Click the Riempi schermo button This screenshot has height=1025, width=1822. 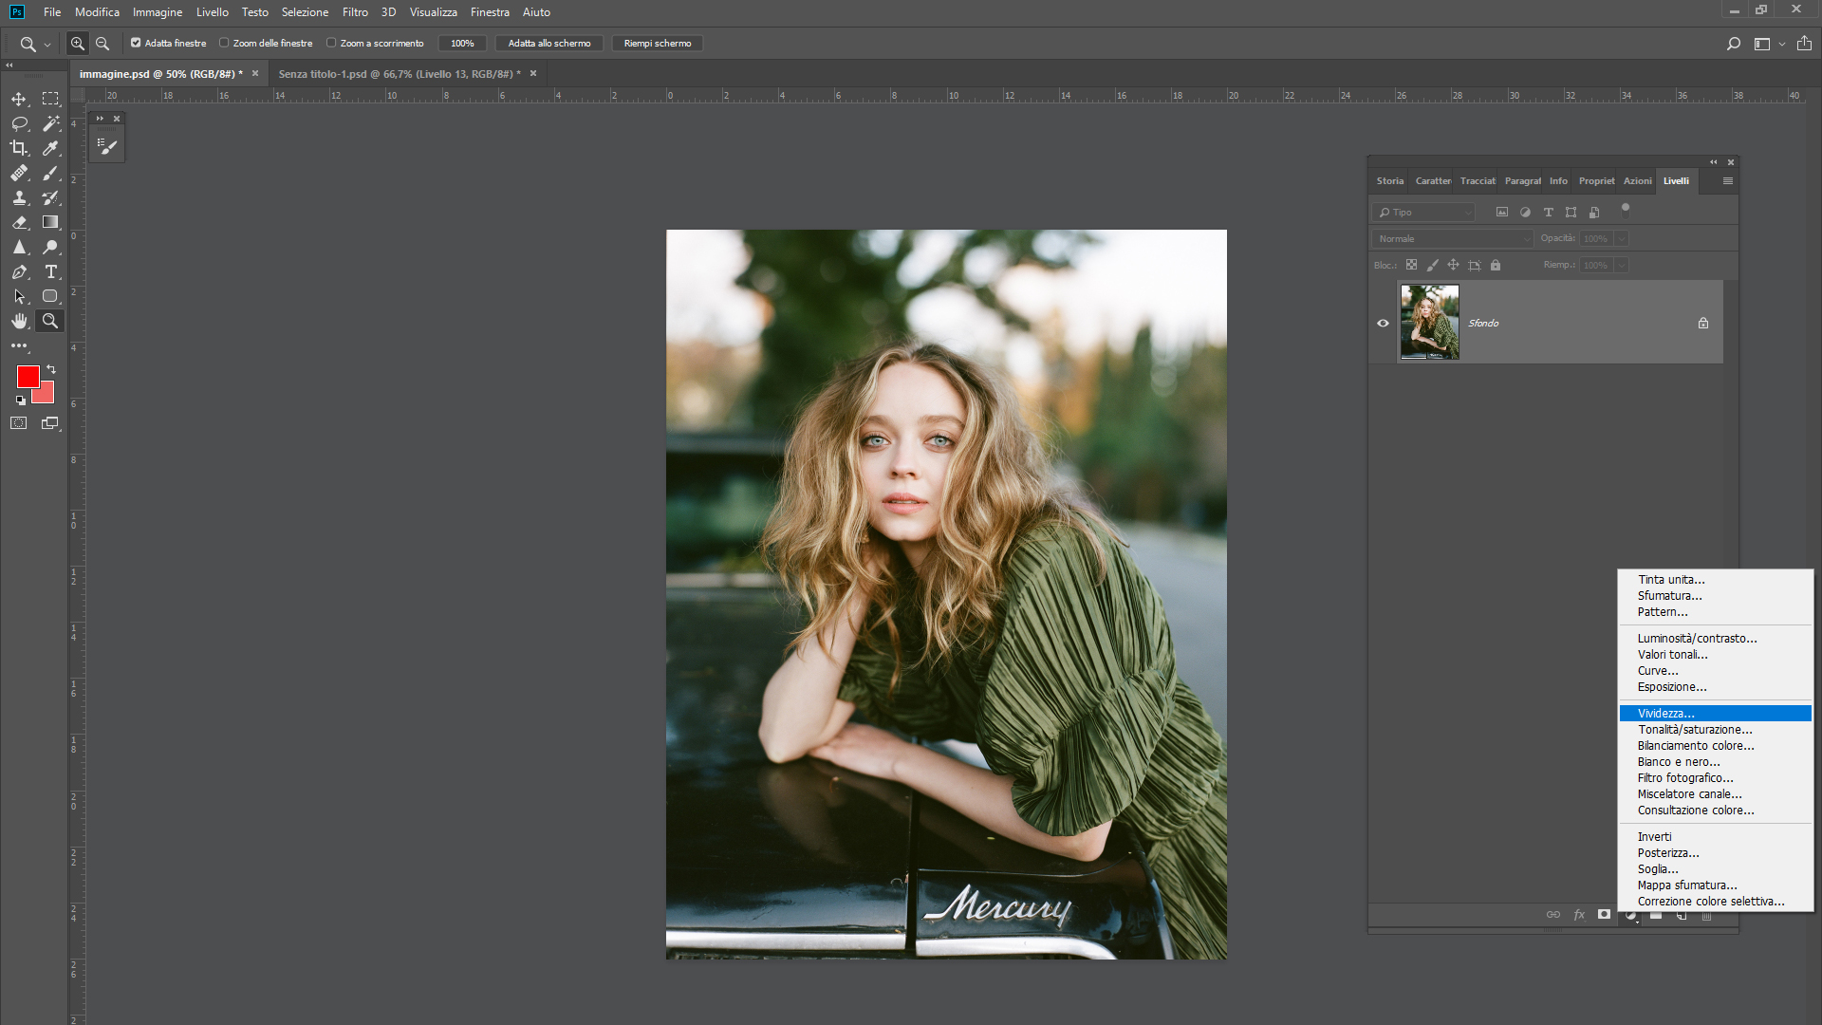pos(657,44)
